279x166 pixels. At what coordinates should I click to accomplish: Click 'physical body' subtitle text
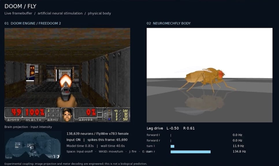[x=99, y=13]
